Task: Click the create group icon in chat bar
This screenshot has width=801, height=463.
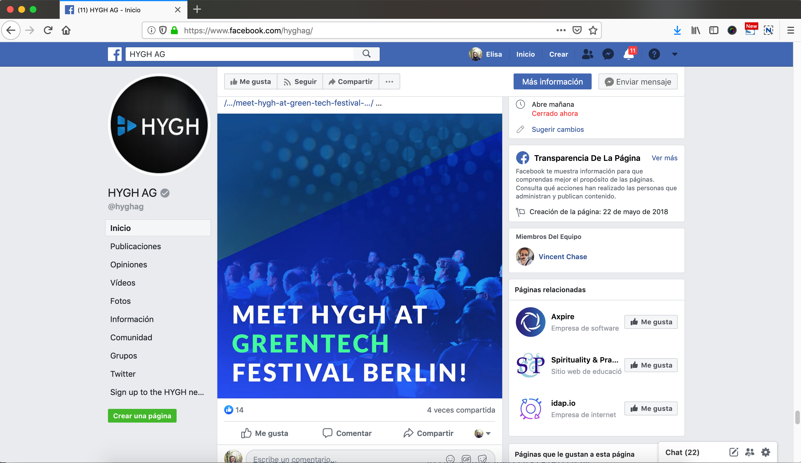Action: (x=749, y=452)
